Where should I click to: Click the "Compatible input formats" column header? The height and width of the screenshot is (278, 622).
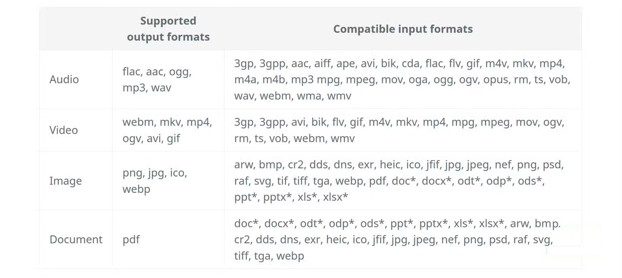403,29
